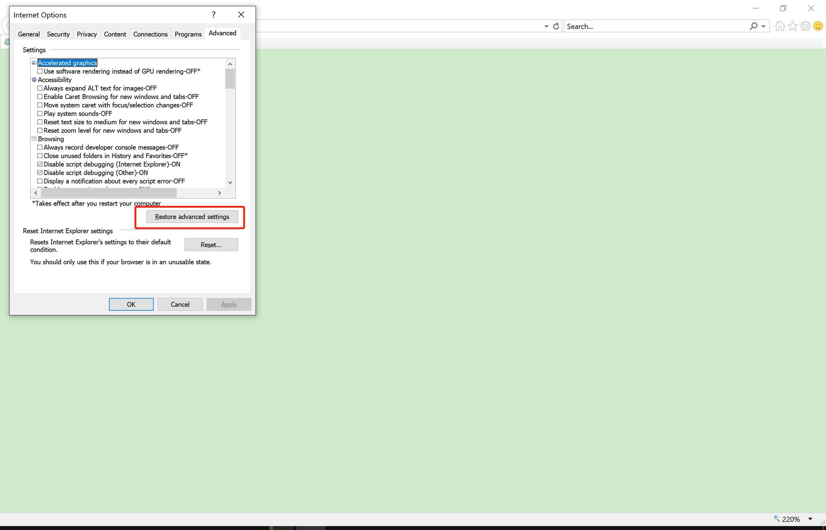Select the Programs tab

188,34
